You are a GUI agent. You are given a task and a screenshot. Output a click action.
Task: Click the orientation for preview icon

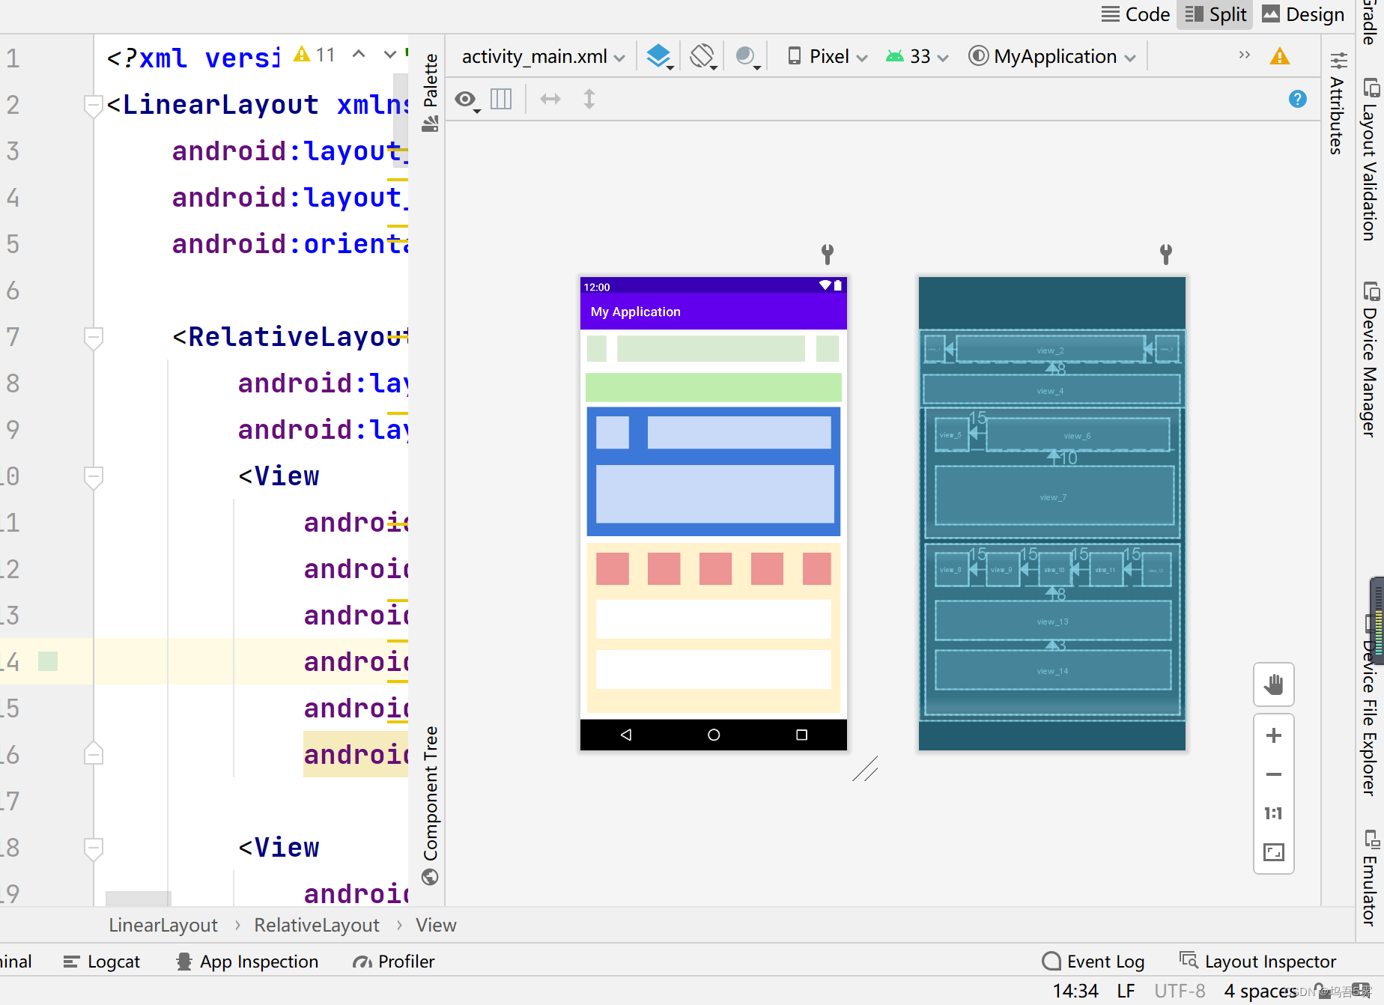pyautogui.click(x=703, y=56)
